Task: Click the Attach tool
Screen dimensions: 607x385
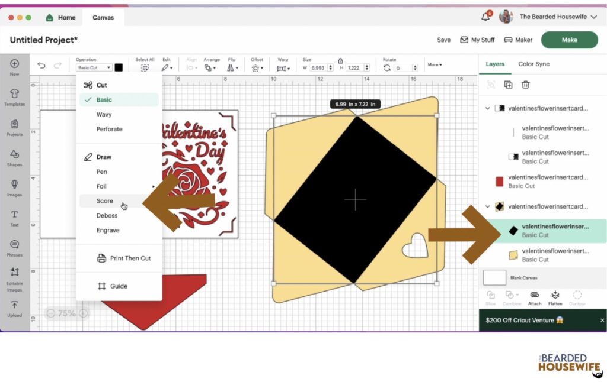Action: [x=535, y=297]
